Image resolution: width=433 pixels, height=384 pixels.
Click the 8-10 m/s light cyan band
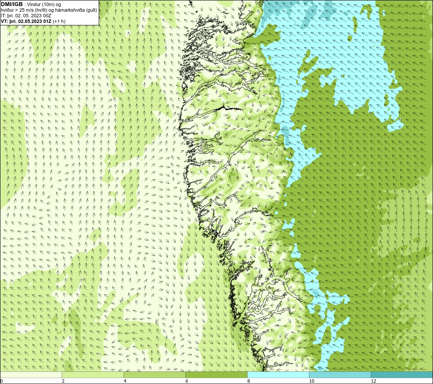278,375
